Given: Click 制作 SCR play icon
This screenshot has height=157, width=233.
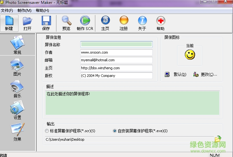Looking at the screenshot, I should click(85, 23).
